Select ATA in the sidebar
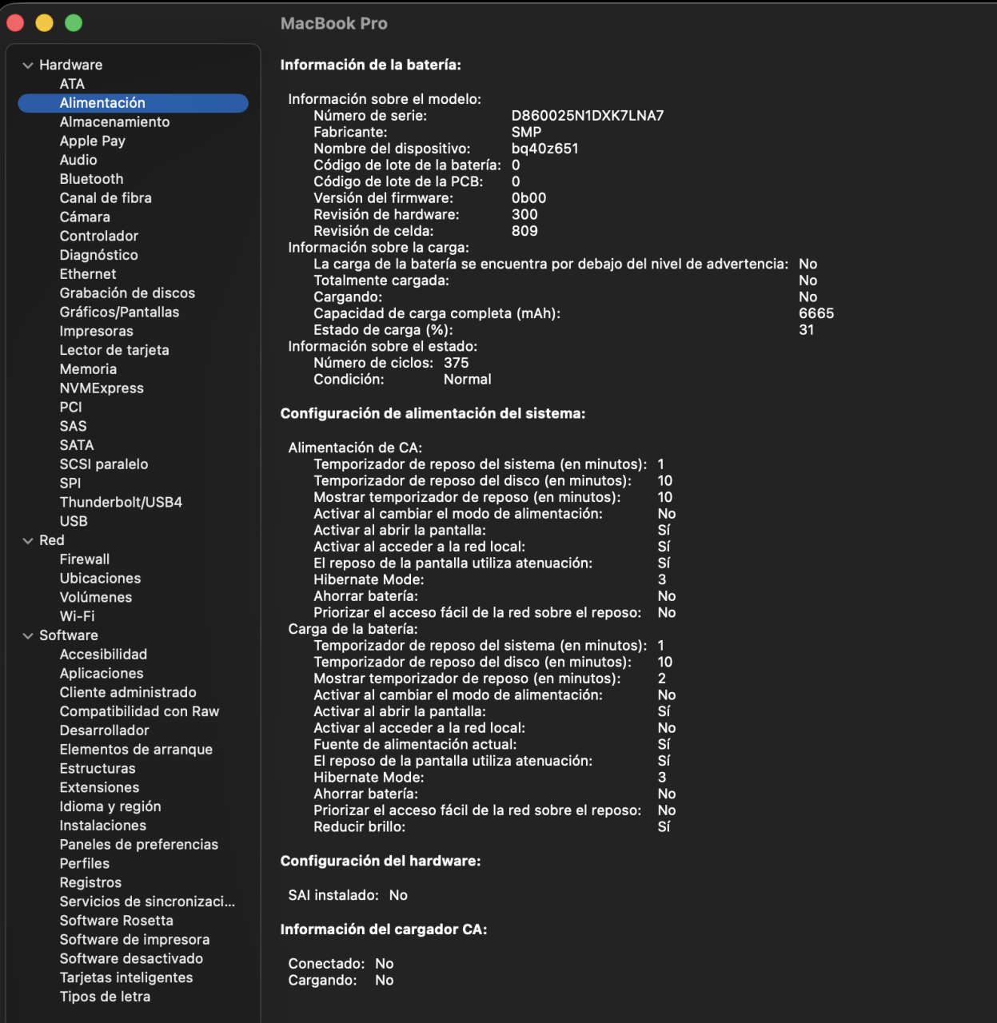The image size is (997, 1023). (72, 84)
